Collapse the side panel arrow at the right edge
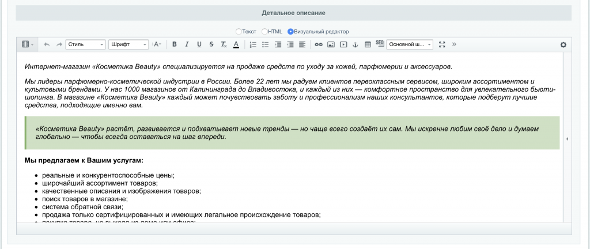This screenshot has height=249, width=590. point(568,139)
